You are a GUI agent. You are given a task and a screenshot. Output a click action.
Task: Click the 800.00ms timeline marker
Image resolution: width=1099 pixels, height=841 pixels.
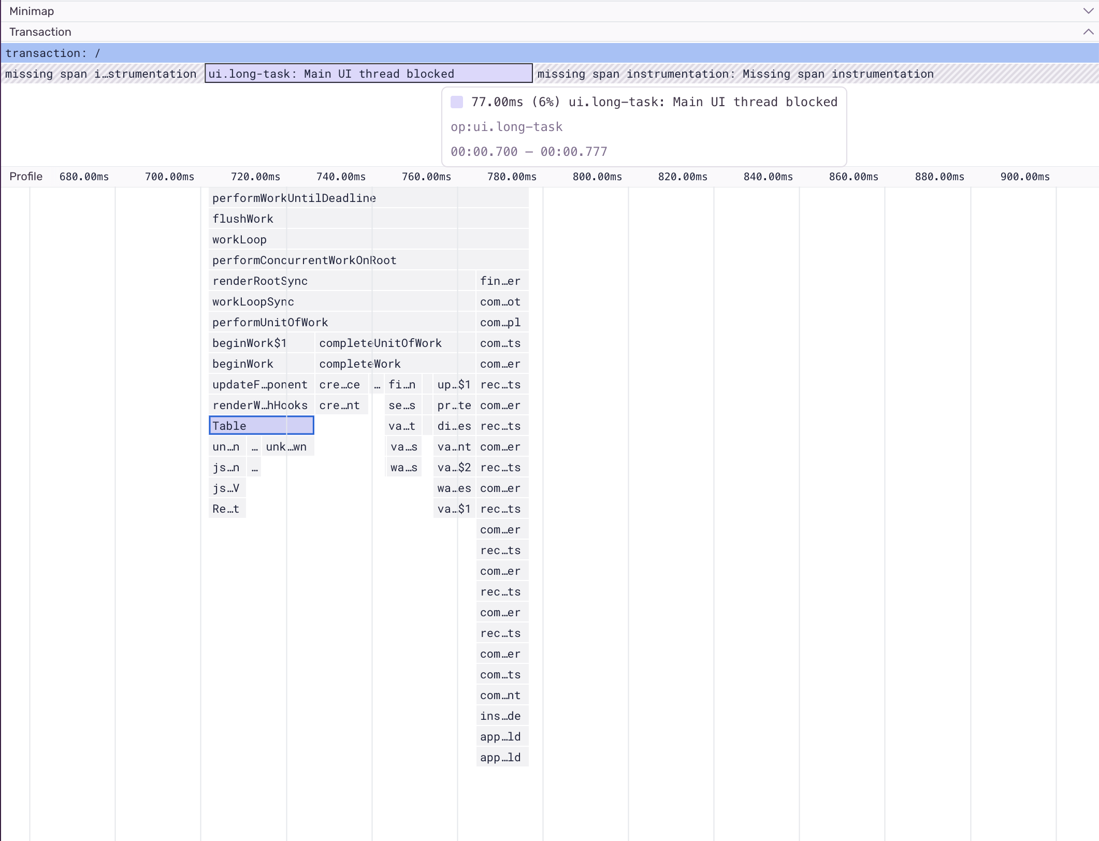click(597, 177)
